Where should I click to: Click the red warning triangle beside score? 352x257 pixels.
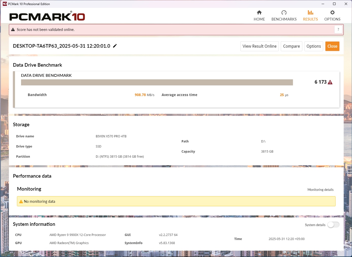pos(330,82)
